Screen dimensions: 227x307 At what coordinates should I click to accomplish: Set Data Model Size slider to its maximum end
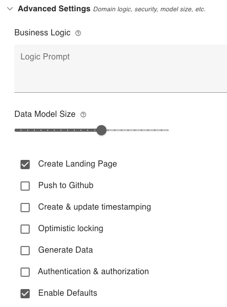pos(168,130)
